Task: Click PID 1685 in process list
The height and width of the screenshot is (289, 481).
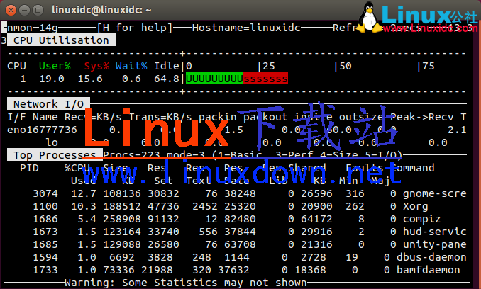Action: [45, 244]
